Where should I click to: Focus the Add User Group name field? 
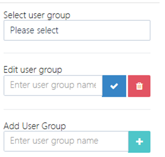(x=66, y=141)
